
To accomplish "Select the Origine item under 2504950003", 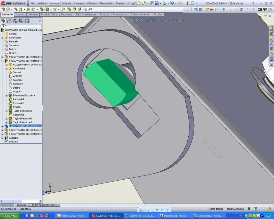I will click(16, 92).
